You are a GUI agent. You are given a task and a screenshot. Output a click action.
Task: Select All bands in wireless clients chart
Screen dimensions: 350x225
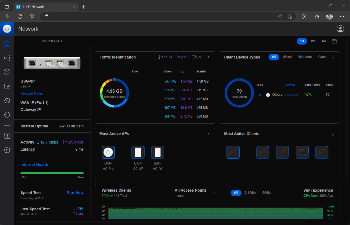click(236, 193)
